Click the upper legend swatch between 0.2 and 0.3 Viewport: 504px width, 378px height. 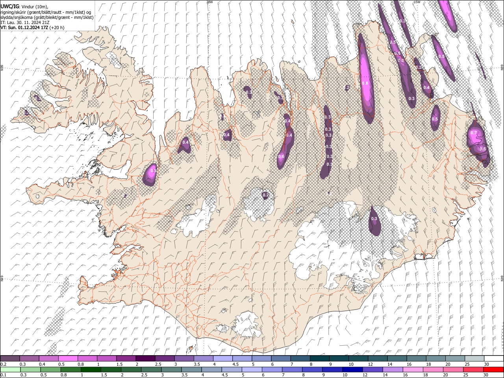[x=10, y=359]
